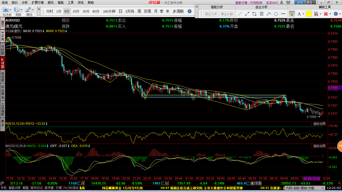The image size is (342, 192).
Task: Expand the MA60 indicator arrow
Action: click(66, 31)
